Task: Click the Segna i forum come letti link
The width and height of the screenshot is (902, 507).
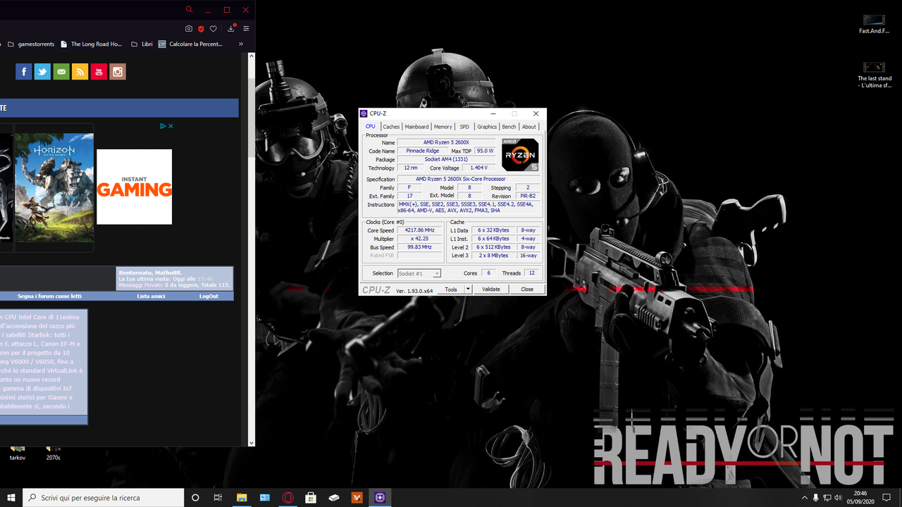Action: 49,296
